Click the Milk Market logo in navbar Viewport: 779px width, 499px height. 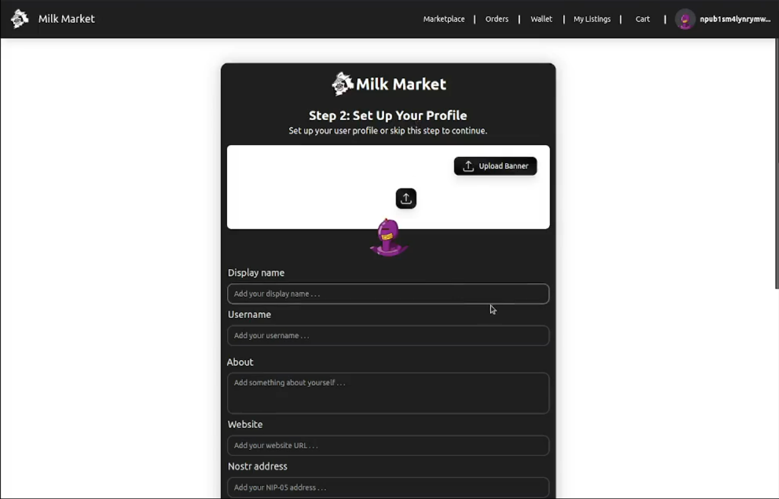pos(20,18)
